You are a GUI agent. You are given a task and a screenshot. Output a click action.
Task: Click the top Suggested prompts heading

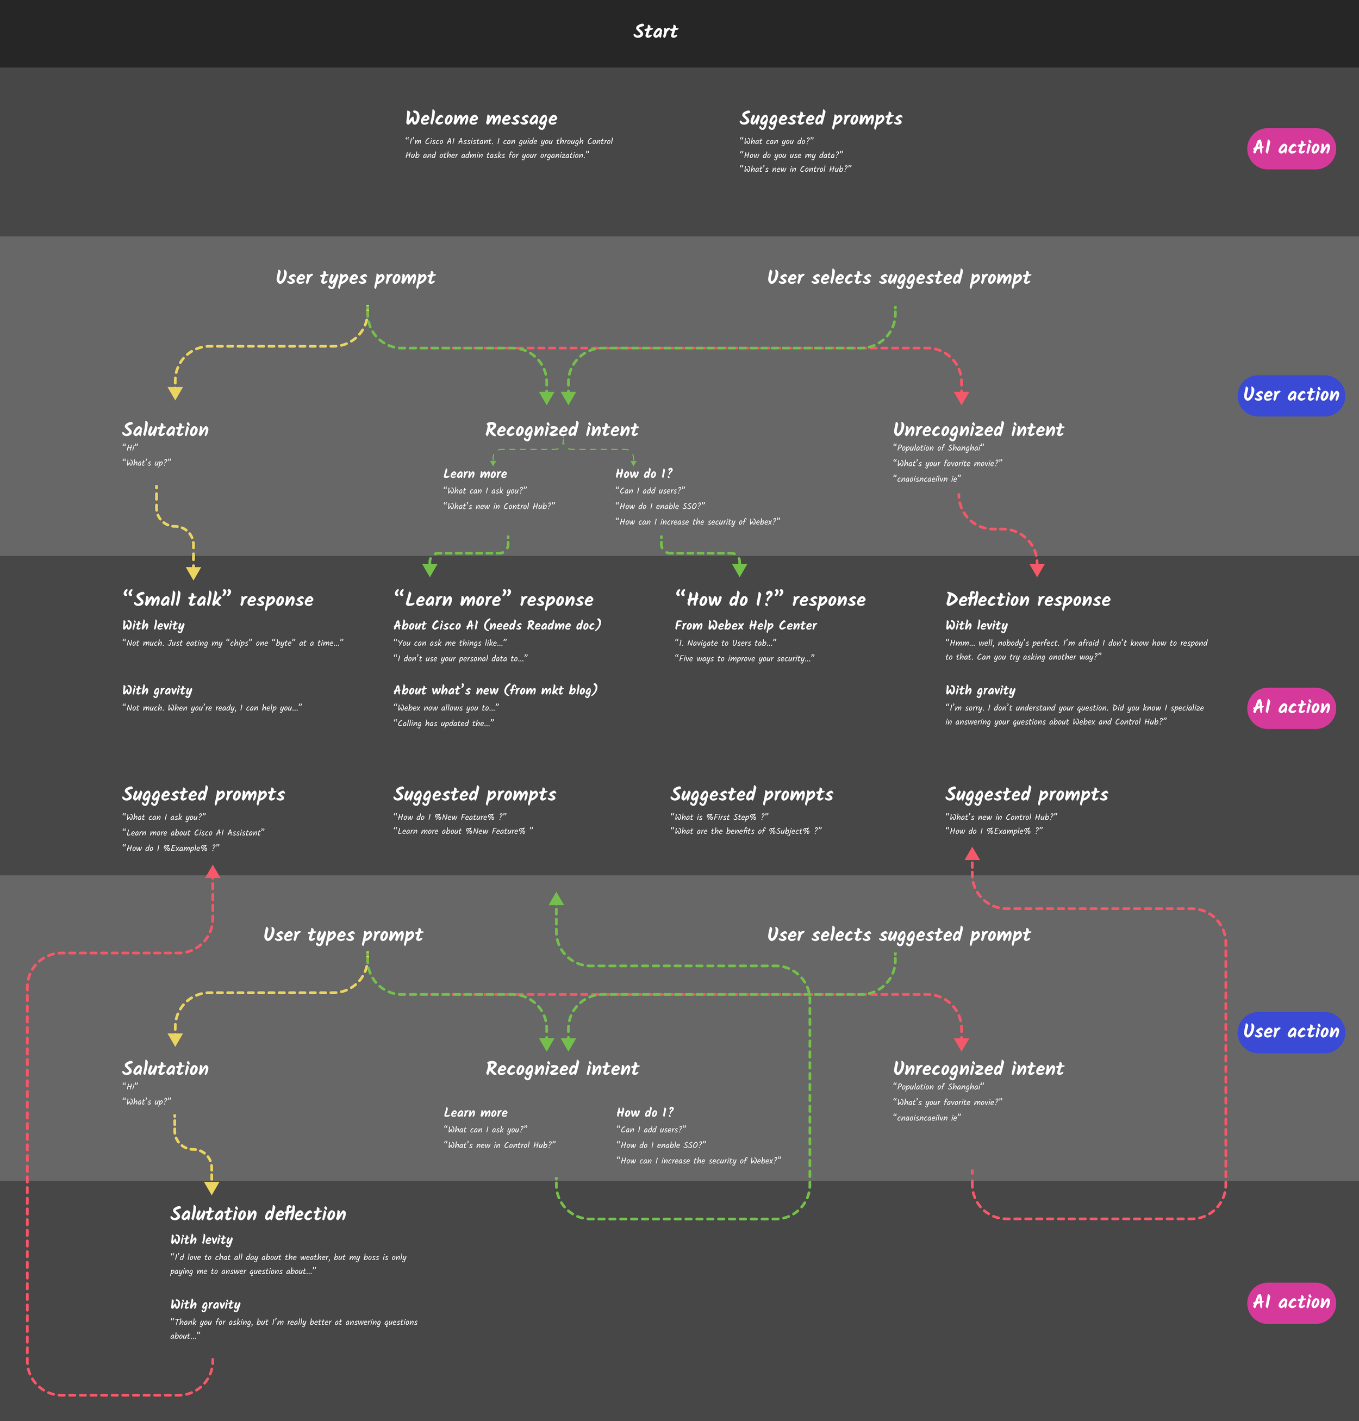click(820, 118)
